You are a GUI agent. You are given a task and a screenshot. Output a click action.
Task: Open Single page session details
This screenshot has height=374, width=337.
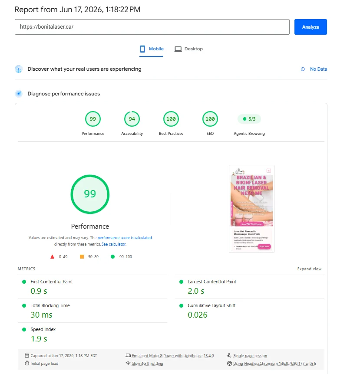pyautogui.click(x=250, y=356)
